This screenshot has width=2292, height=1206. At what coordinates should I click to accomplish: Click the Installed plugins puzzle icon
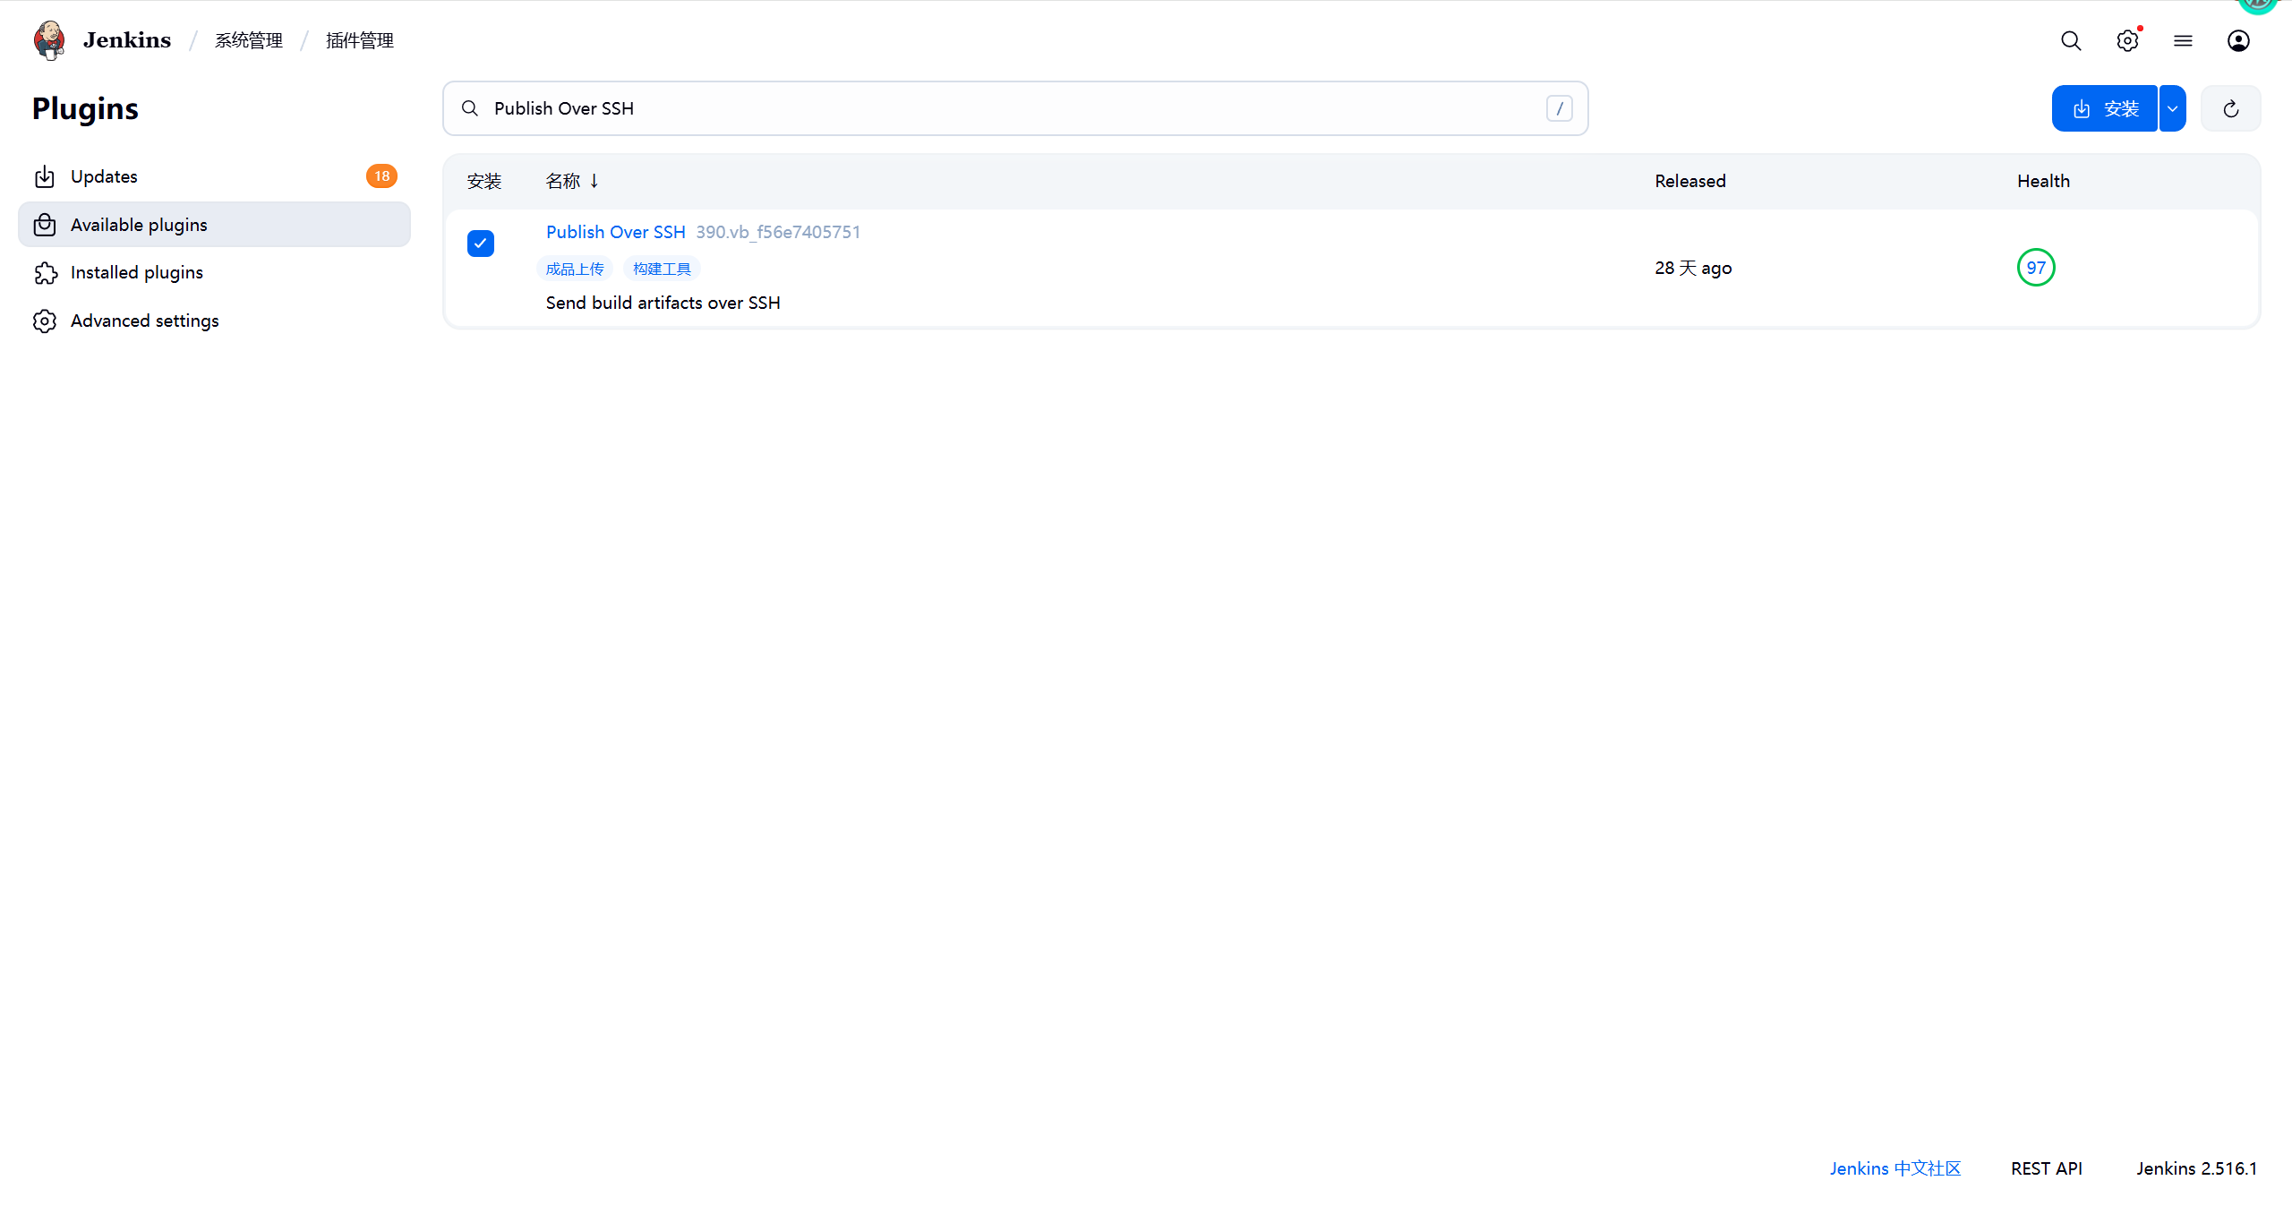45,273
